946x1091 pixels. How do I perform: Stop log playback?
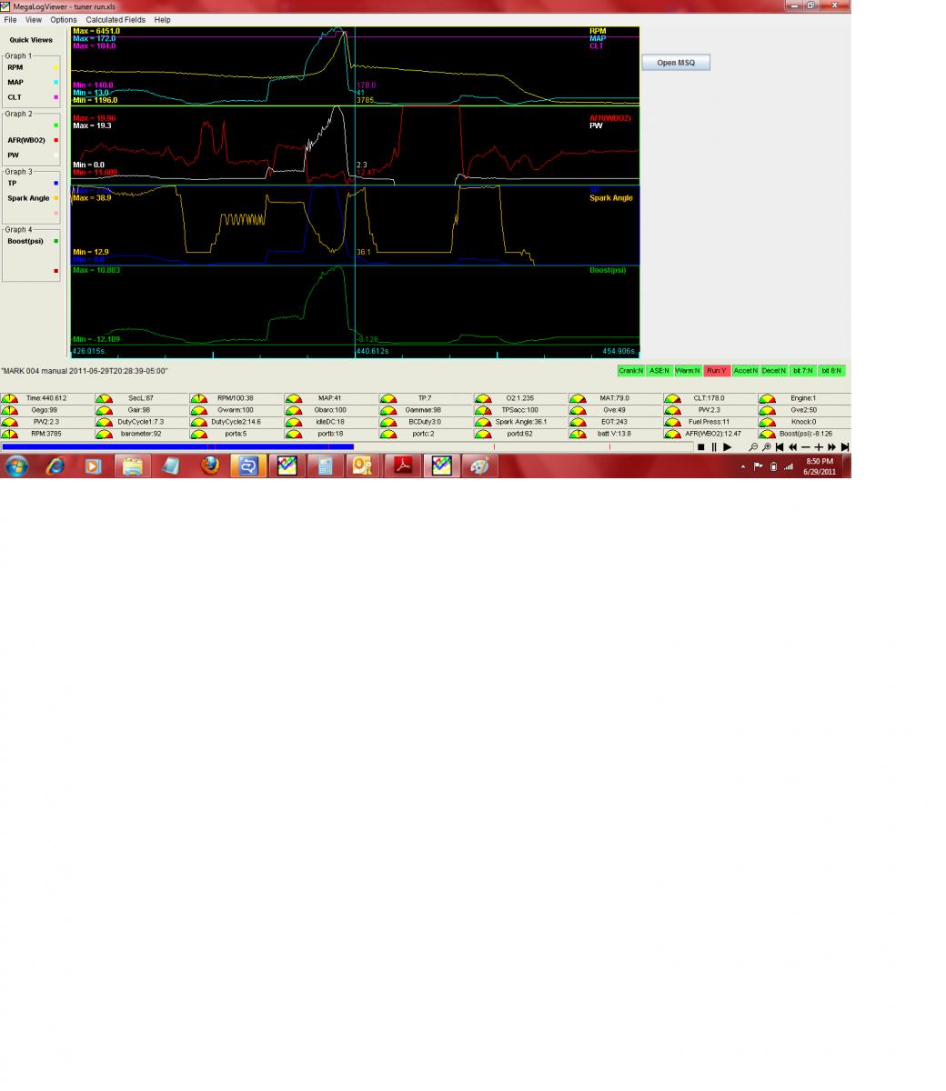pyautogui.click(x=700, y=447)
